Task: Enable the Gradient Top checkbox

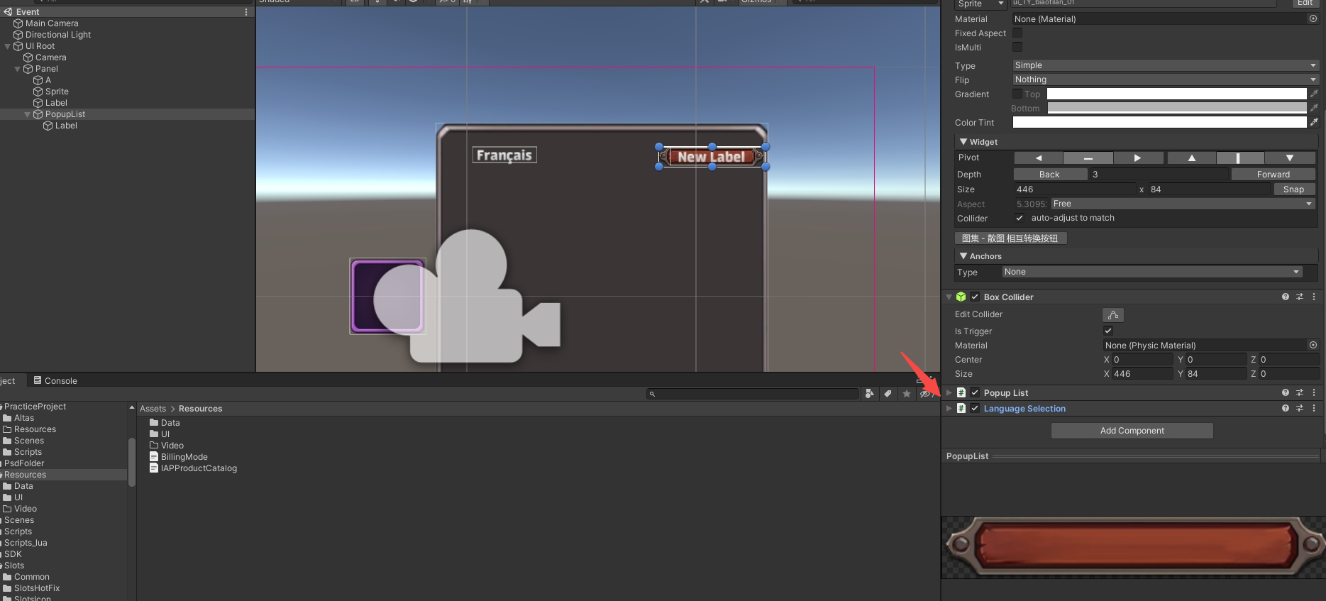Action: click(x=1017, y=94)
